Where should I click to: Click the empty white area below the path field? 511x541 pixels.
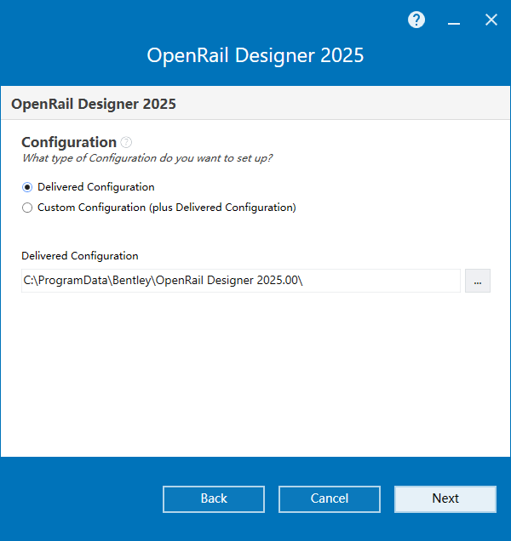pyautogui.click(x=255, y=374)
